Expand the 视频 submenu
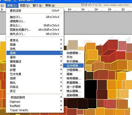The image size is (132, 115). pyautogui.click(x=35, y=78)
